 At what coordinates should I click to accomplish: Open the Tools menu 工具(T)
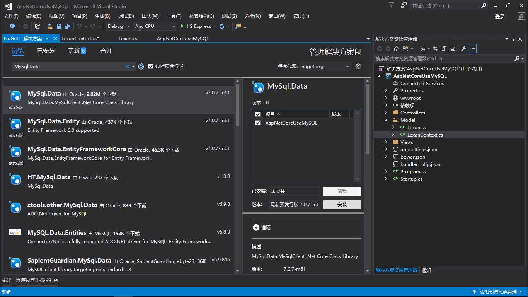tap(174, 16)
